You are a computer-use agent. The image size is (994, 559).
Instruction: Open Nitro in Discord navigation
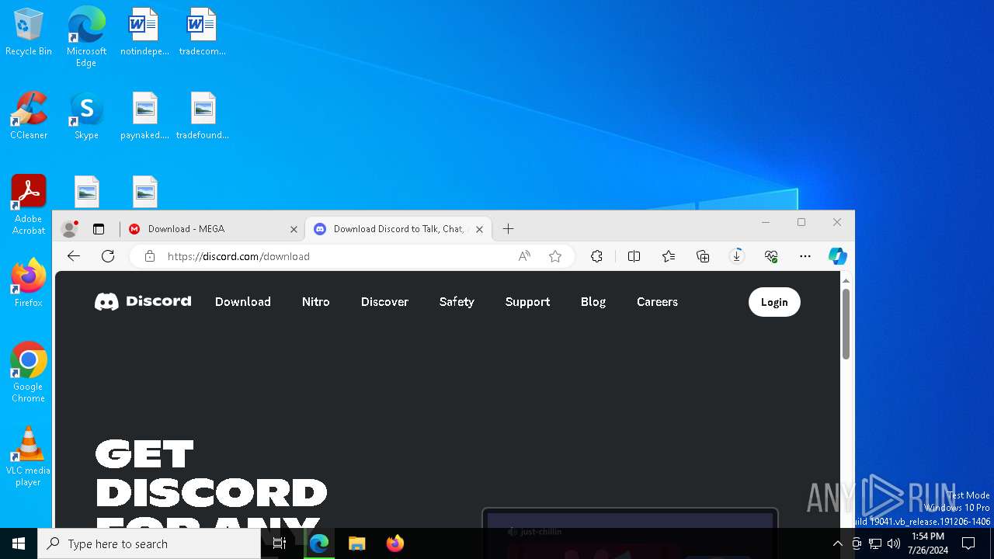click(x=316, y=302)
